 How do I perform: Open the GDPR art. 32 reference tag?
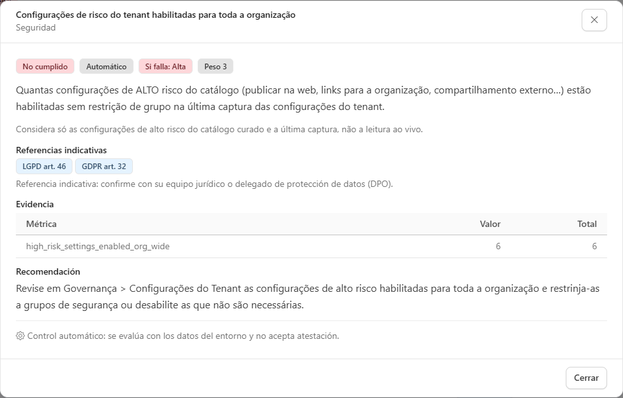tap(104, 167)
